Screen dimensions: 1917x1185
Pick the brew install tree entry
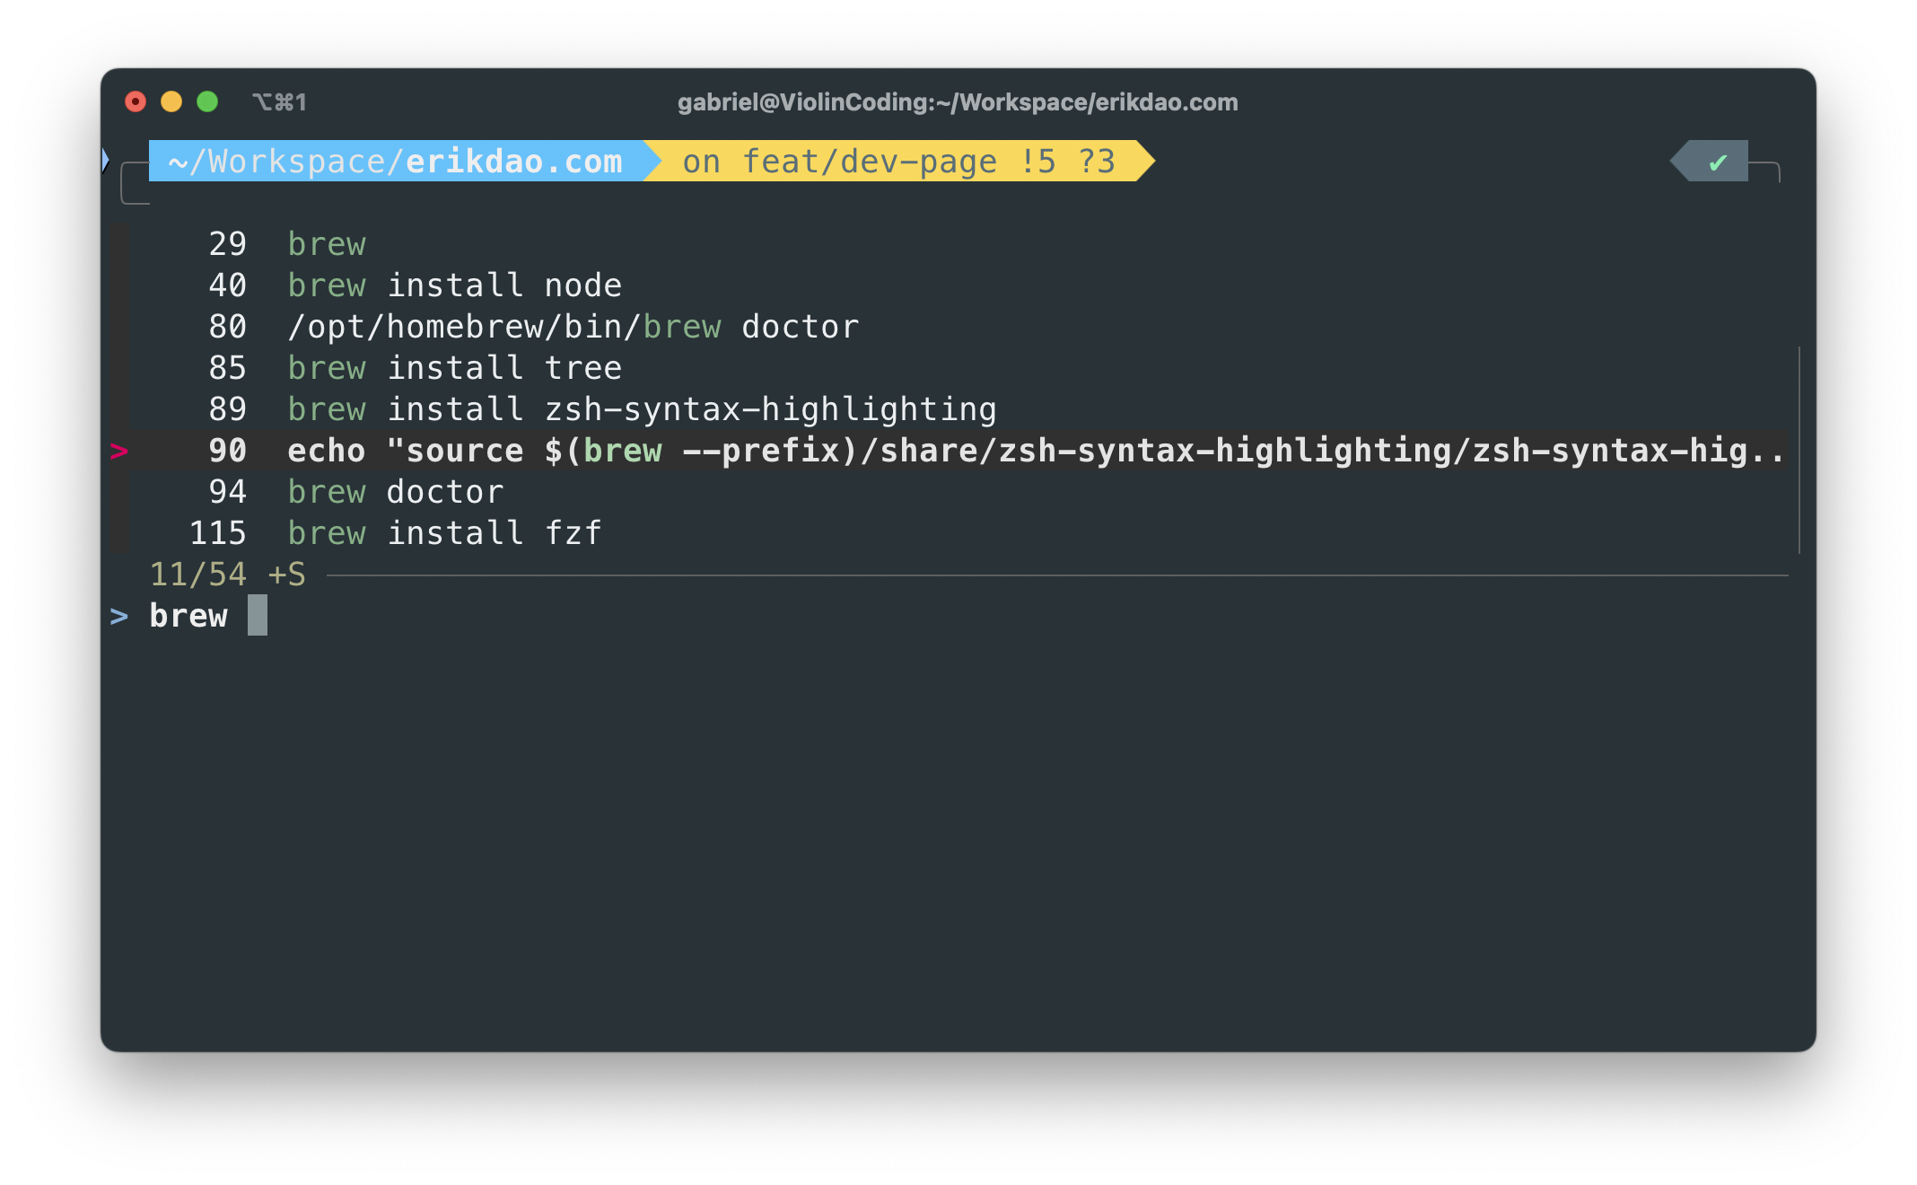coord(454,368)
